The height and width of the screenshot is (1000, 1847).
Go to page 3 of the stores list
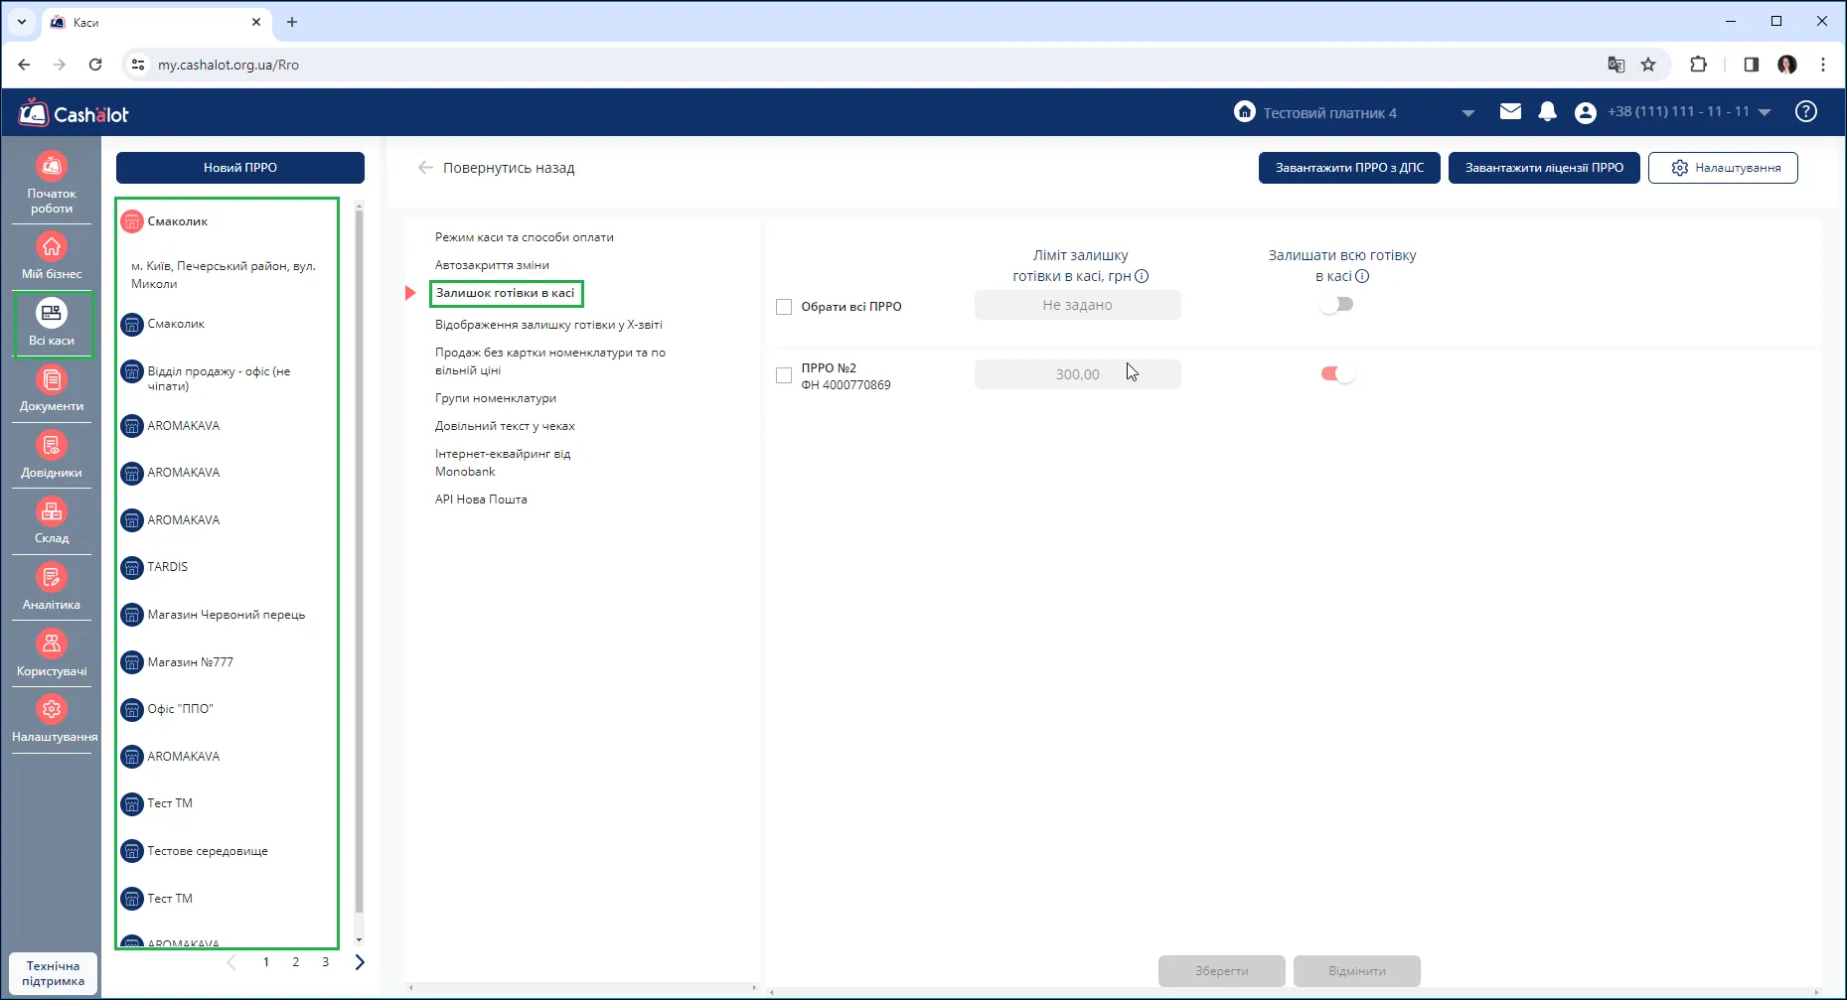tap(325, 962)
